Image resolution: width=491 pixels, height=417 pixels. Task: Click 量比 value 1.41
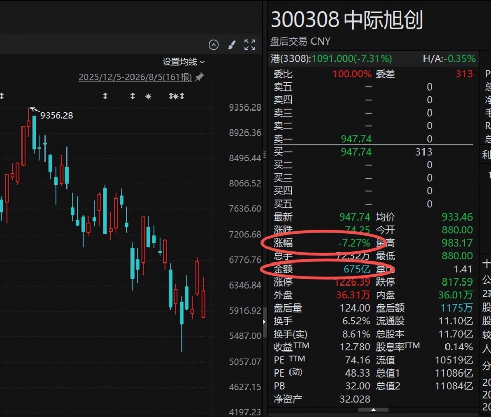click(x=463, y=269)
